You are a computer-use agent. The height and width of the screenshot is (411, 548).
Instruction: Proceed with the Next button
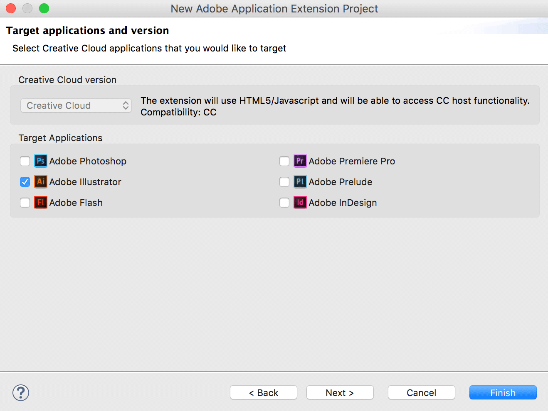340,393
